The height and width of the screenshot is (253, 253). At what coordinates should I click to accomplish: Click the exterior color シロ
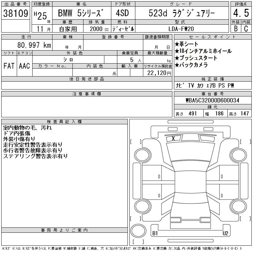click(68, 60)
